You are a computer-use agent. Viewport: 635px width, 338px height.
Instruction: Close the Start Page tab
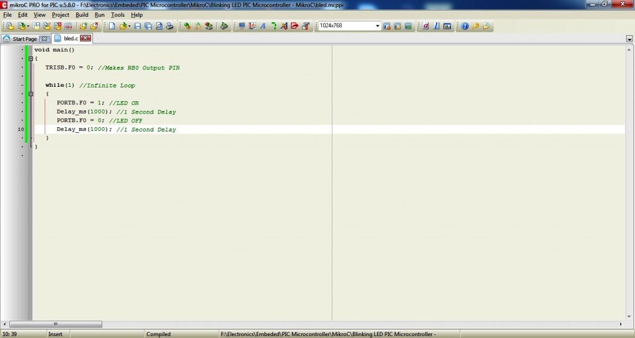pyautogui.click(x=44, y=39)
